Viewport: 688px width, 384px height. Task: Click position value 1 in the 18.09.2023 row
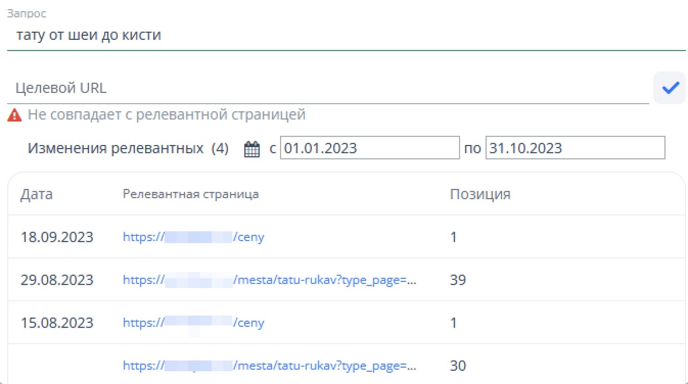tap(453, 237)
